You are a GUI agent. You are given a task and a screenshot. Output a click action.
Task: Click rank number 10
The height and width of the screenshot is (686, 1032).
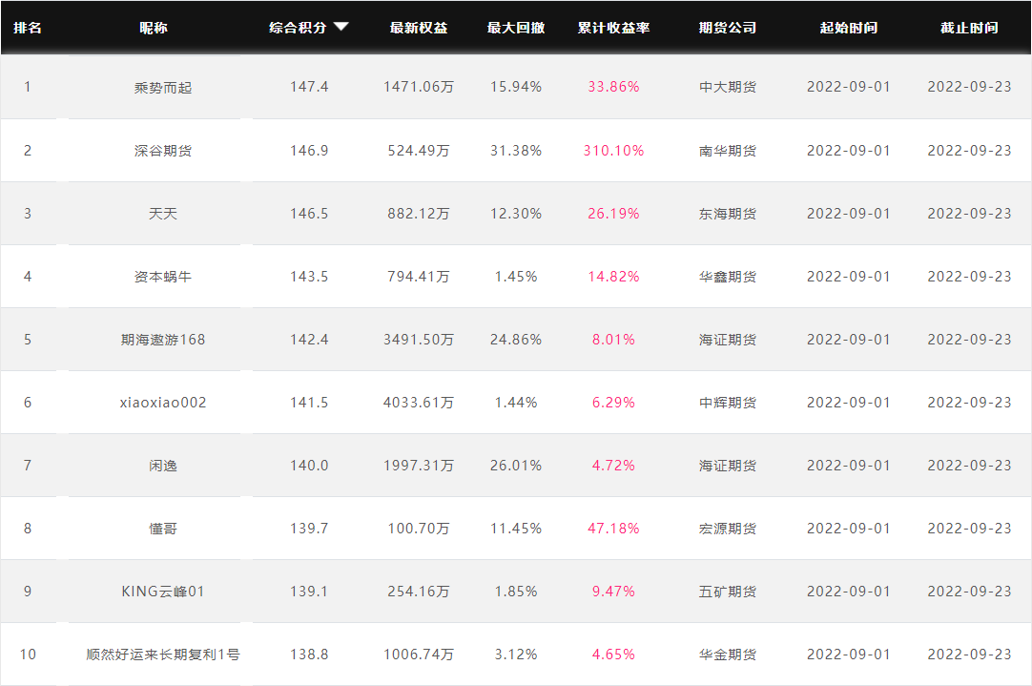(28, 655)
